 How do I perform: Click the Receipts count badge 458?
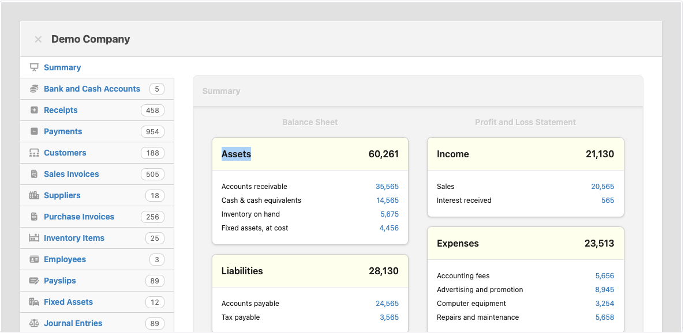pos(153,110)
